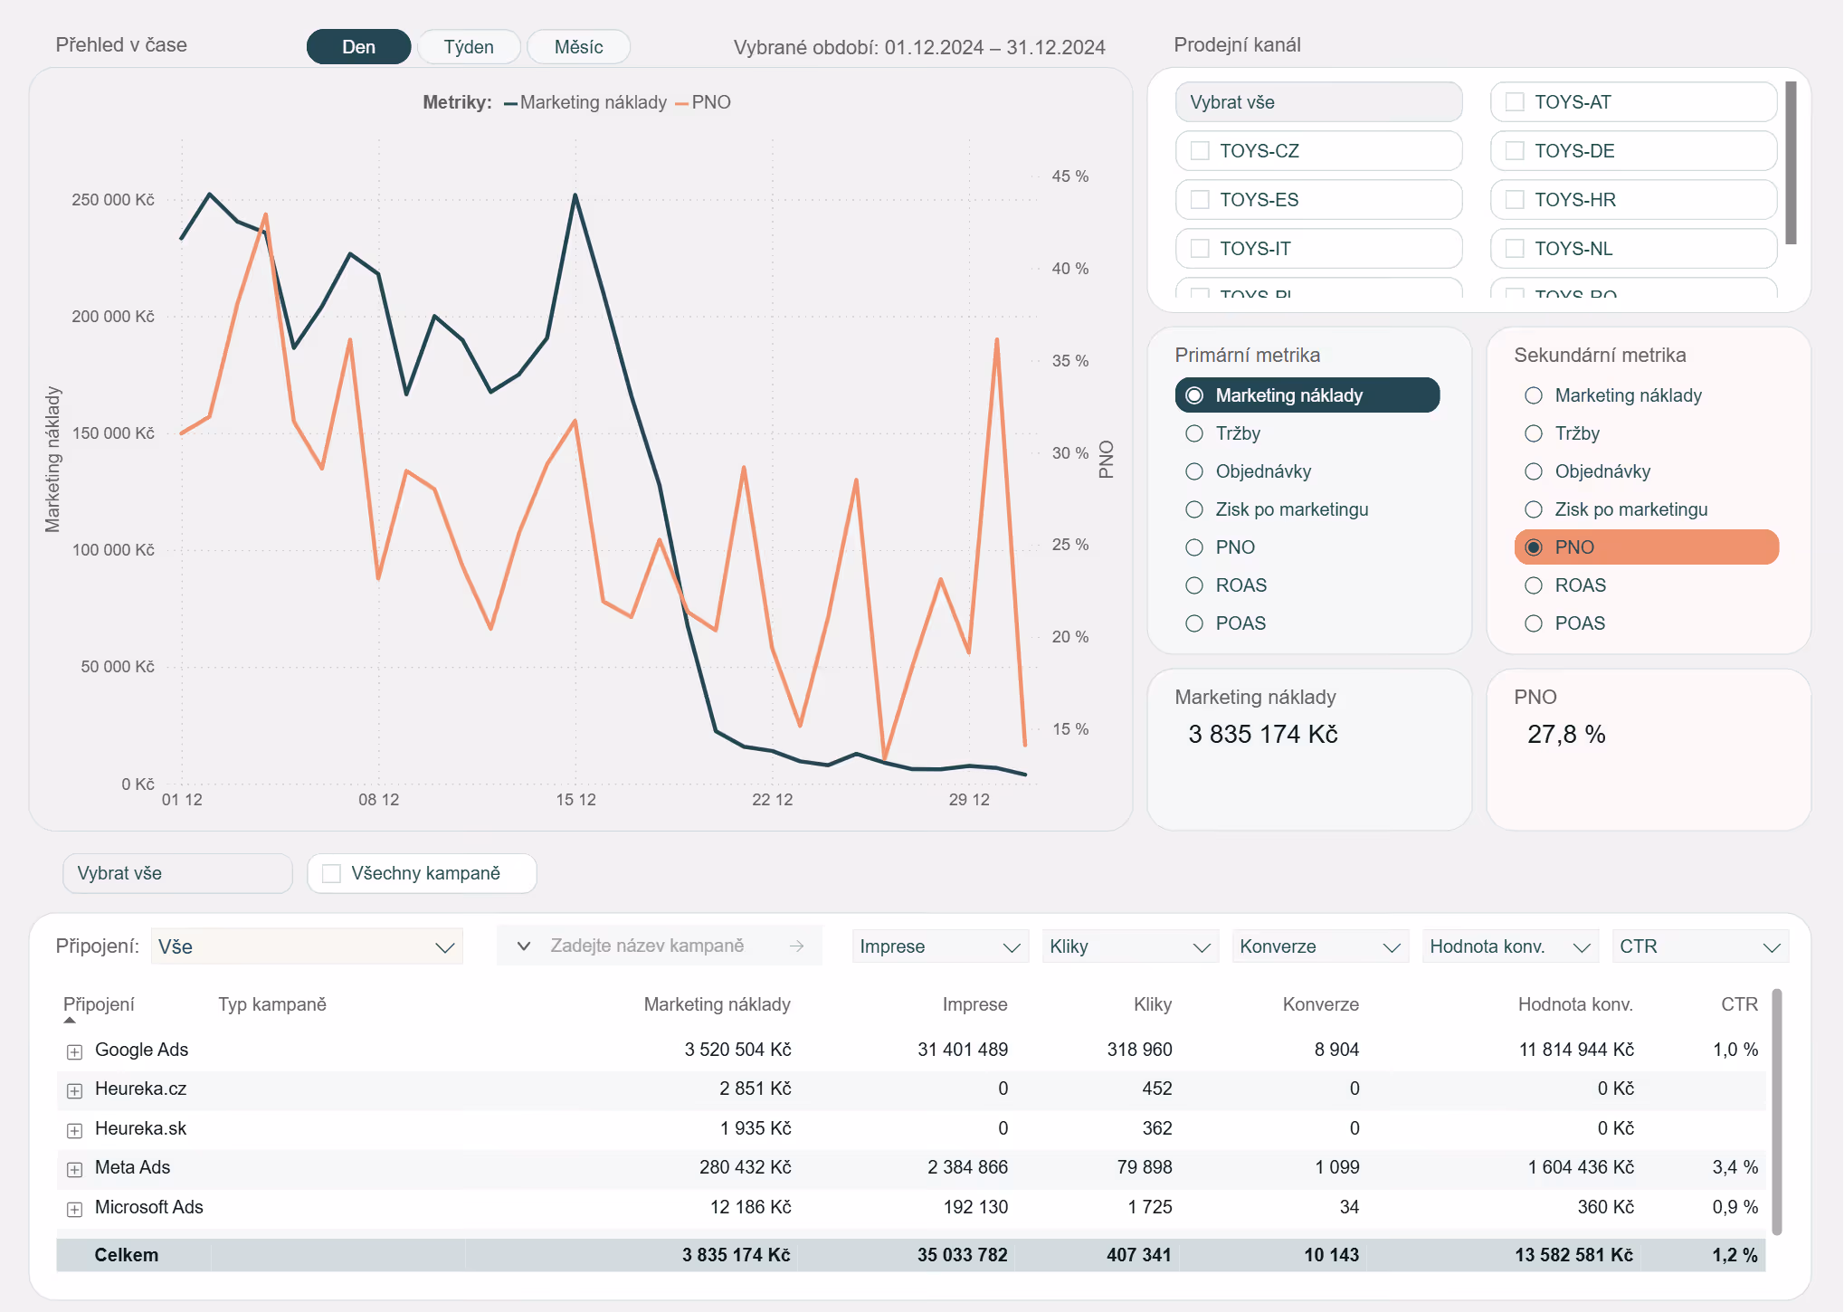This screenshot has width=1844, height=1312.
Task: Switch to the Týden view
Action: coord(469,47)
